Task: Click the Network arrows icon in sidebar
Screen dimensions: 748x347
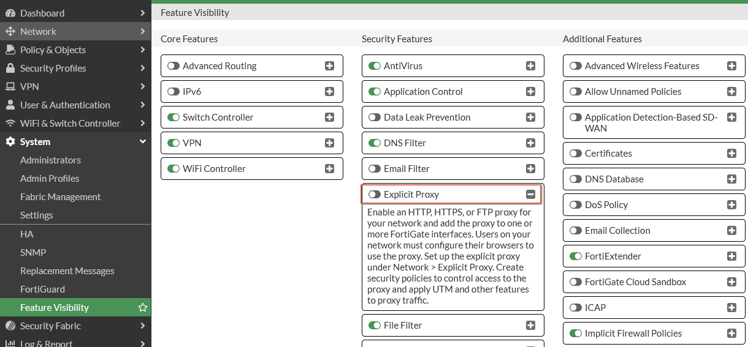Action: coord(10,31)
